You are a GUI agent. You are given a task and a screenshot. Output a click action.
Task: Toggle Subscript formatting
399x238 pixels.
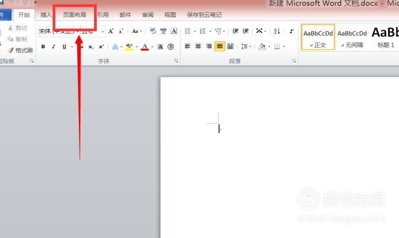pos(91,47)
